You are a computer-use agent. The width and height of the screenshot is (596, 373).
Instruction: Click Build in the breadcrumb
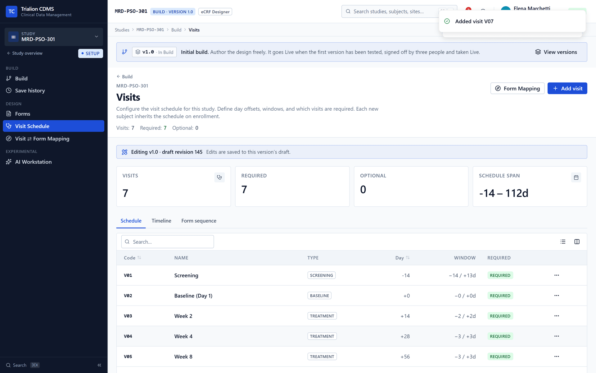pyautogui.click(x=176, y=30)
